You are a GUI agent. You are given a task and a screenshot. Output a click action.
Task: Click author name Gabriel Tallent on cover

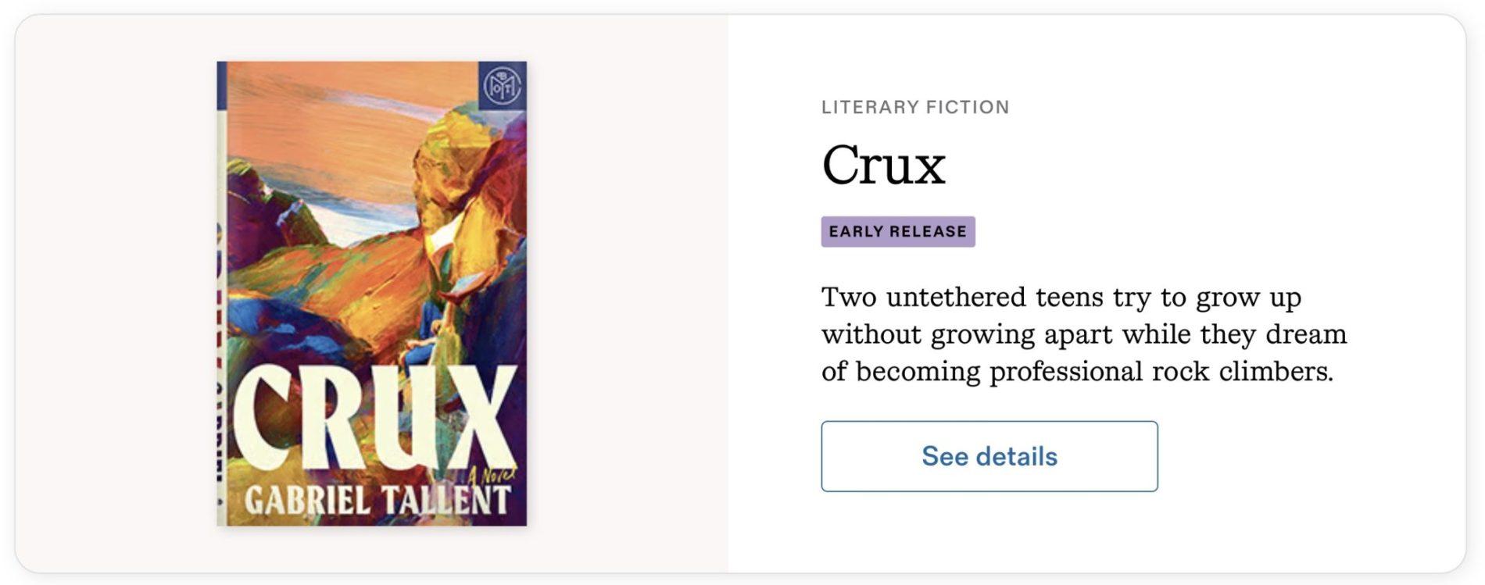[x=377, y=500]
